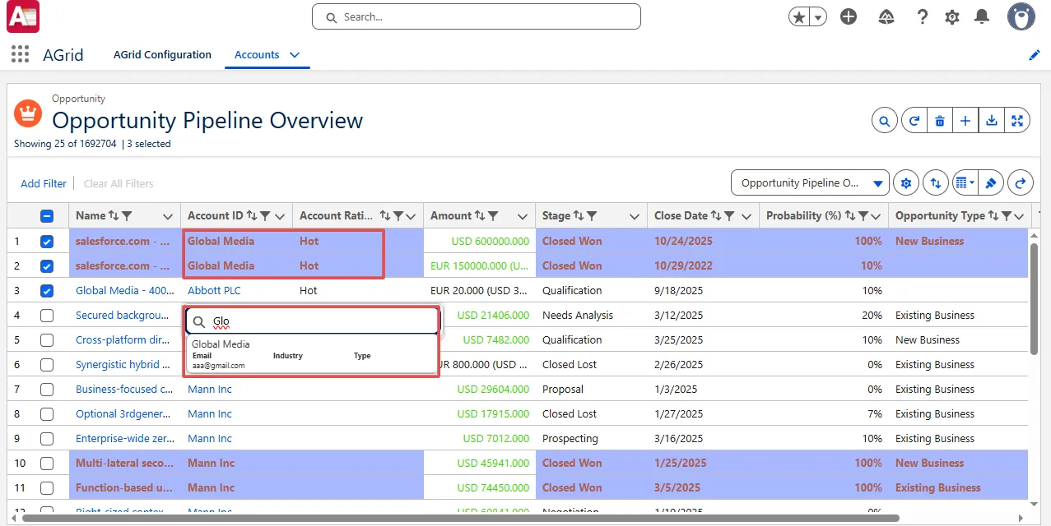Open the Global Media - 400... opportunity link
Image resolution: width=1051 pixels, height=526 pixels.
click(124, 291)
